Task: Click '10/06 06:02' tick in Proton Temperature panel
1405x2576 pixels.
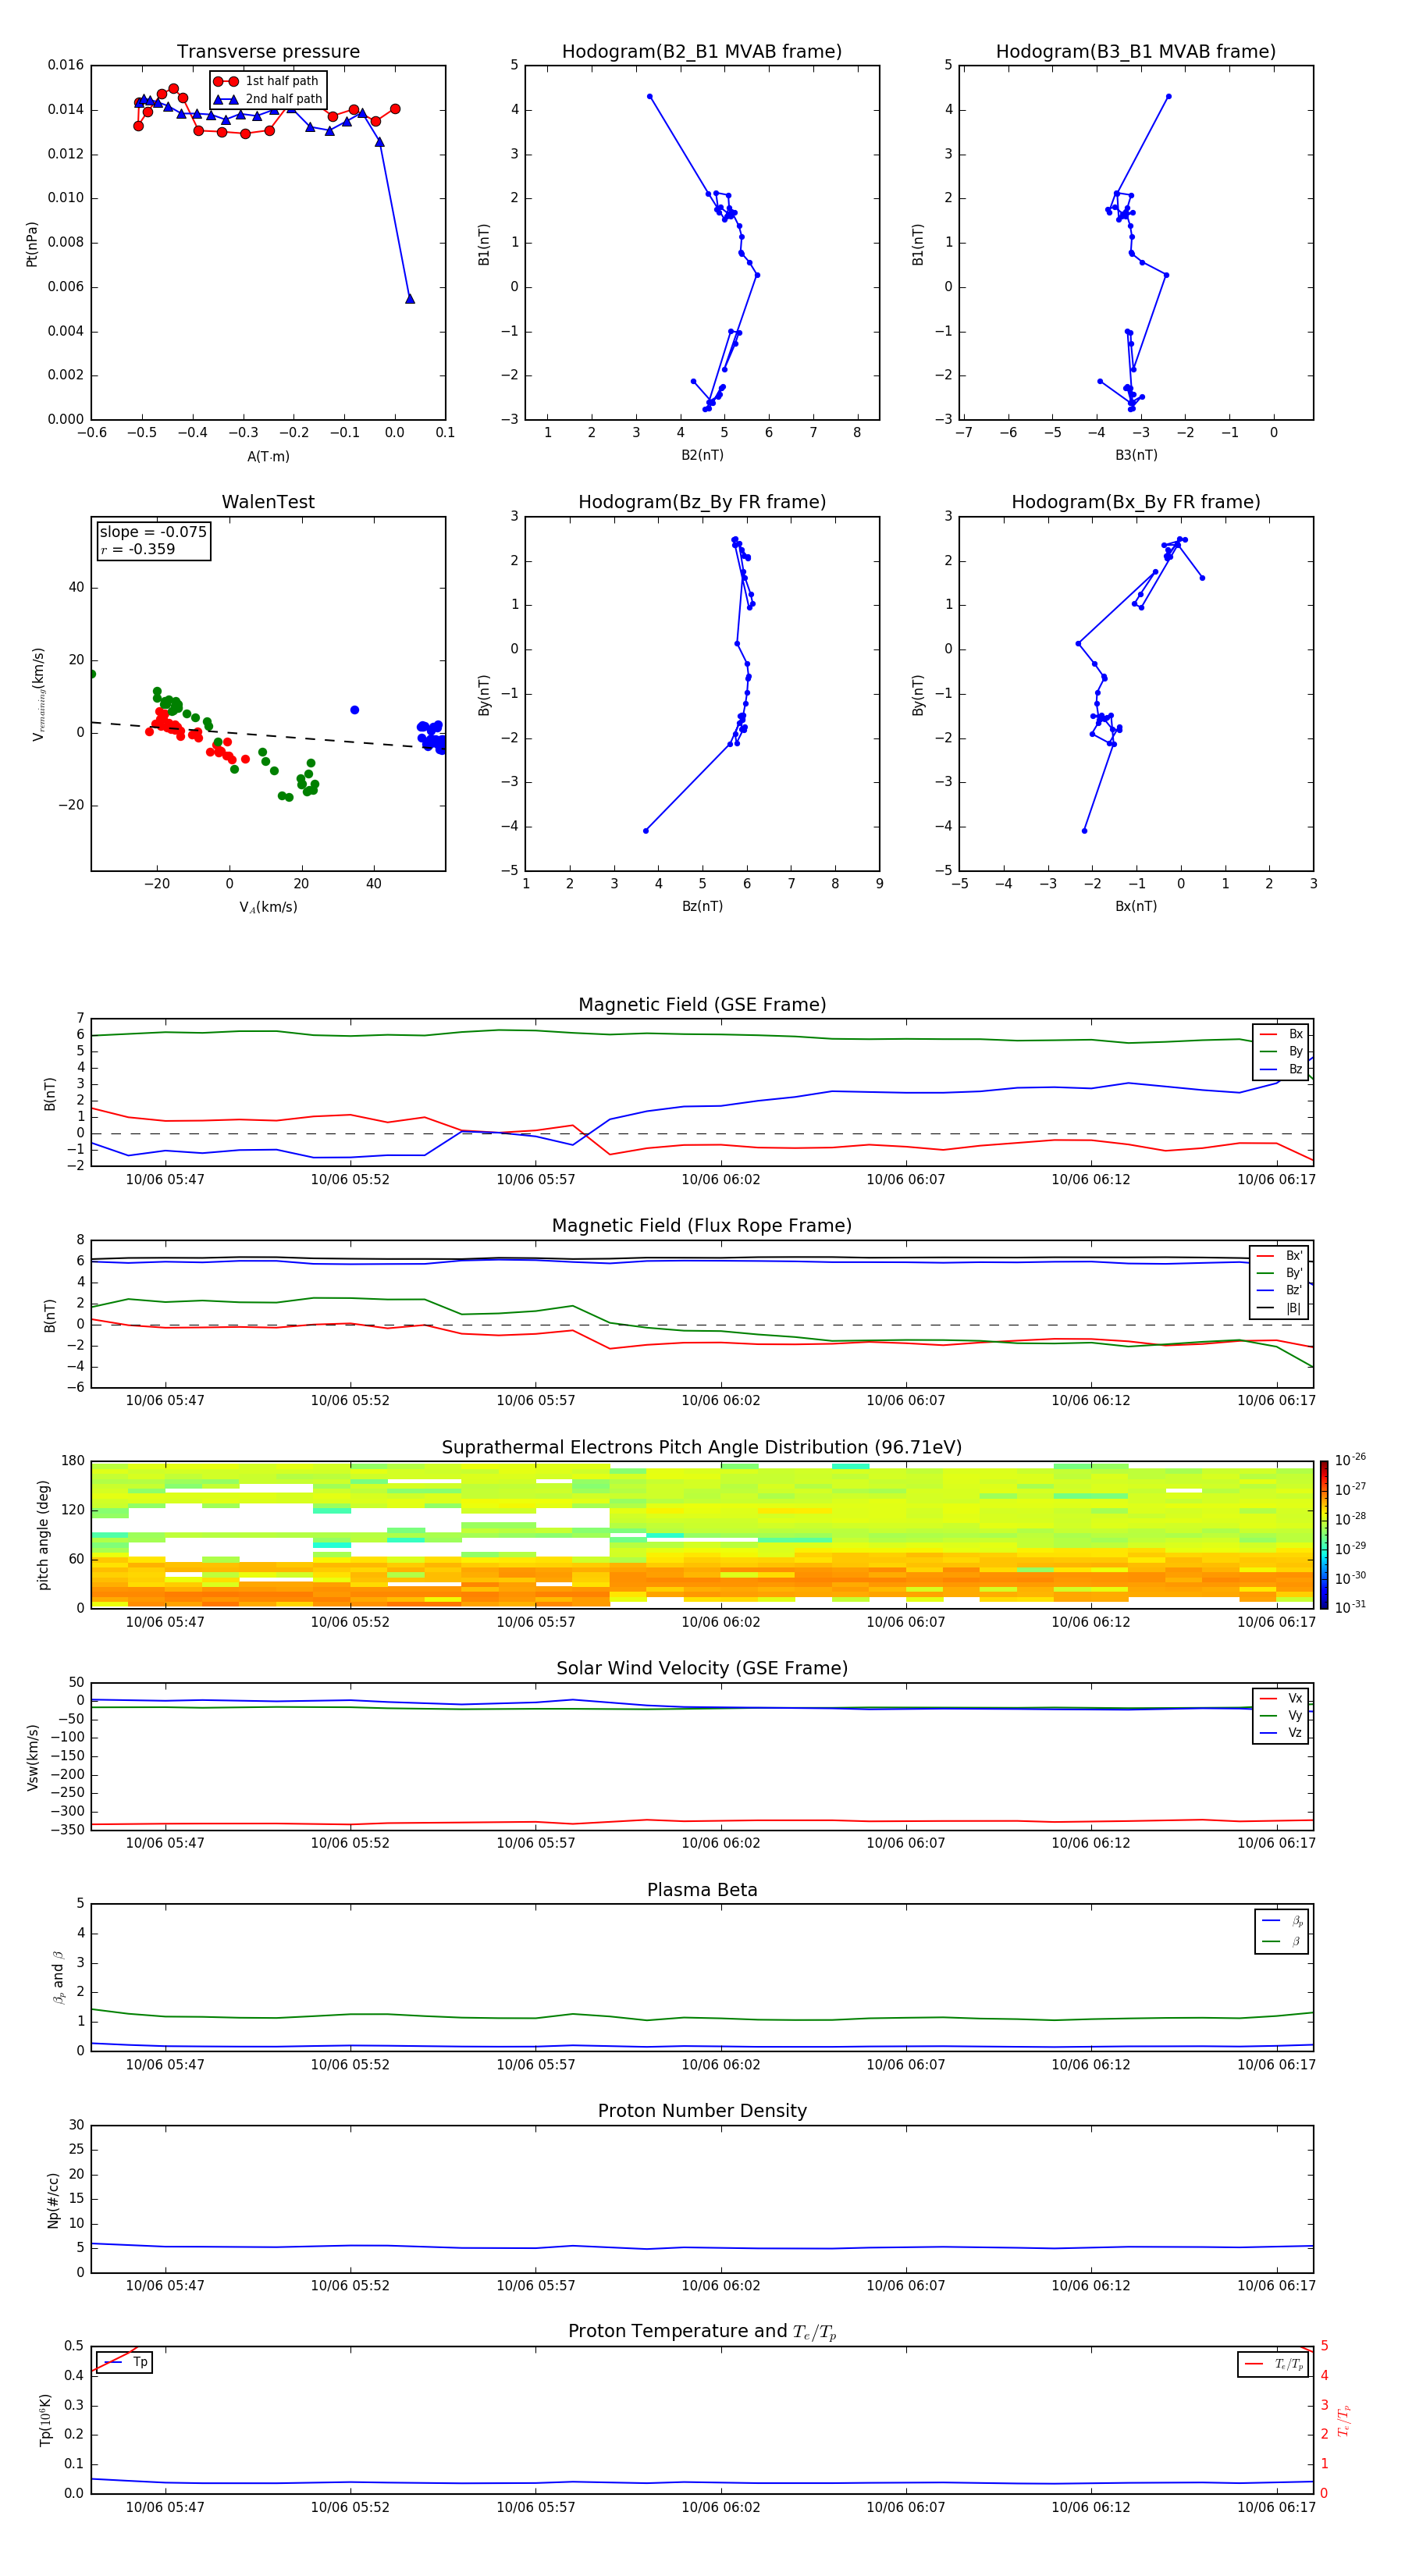Action: pyautogui.click(x=720, y=2507)
